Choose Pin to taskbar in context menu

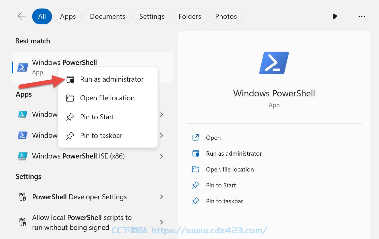click(108, 136)
